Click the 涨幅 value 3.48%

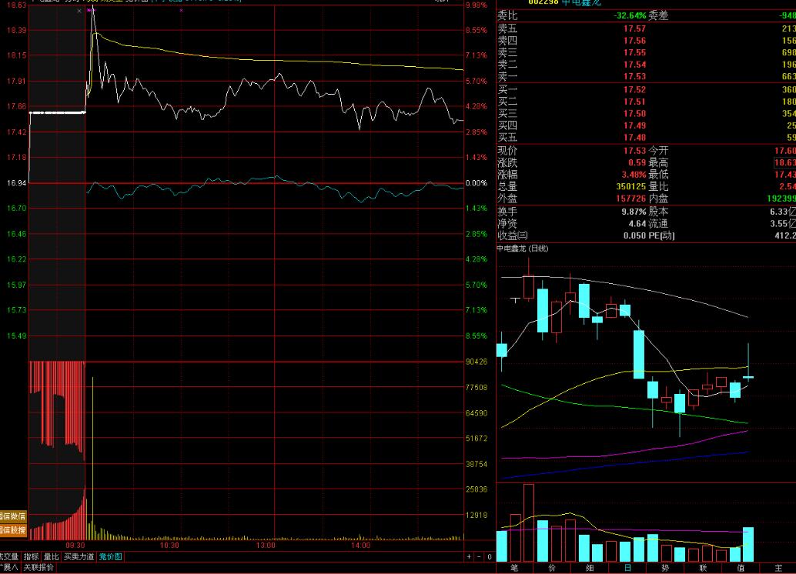(x=634, y=175)
